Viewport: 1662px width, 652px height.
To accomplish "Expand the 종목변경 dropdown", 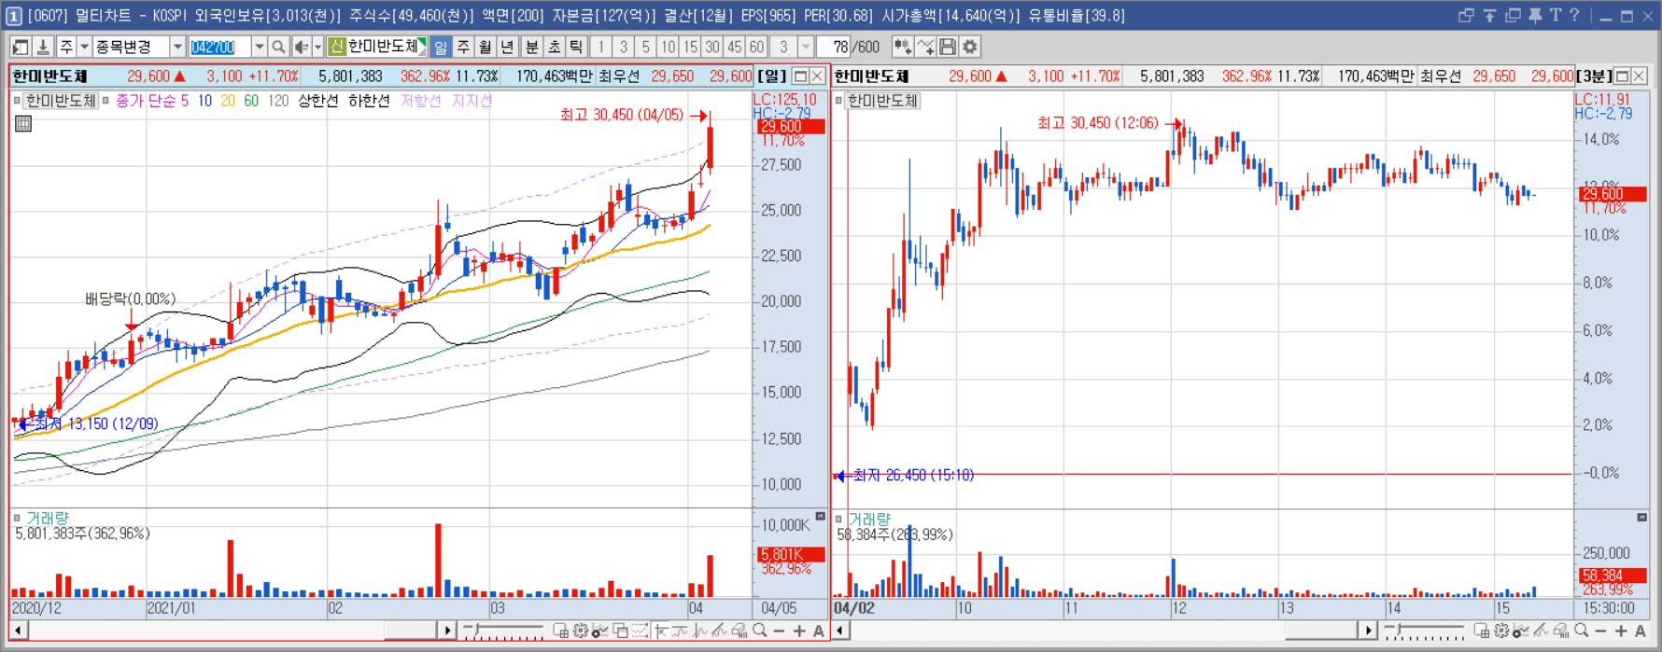I will pyautogui.click(x=176, y=47).
